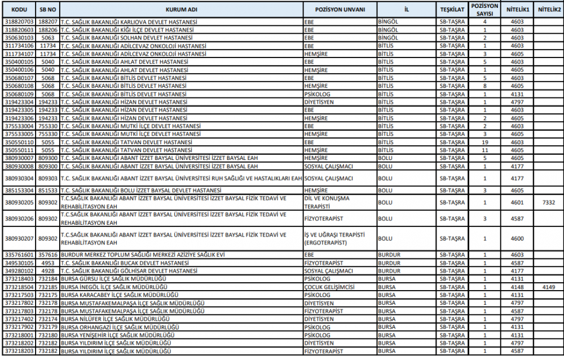Select BURSA ORHANGAZİ İLÇE SAĞLIK MÜDÜRLÜĞÜ
Viewport: 564px width, 356px height.
tap(120, 327)
